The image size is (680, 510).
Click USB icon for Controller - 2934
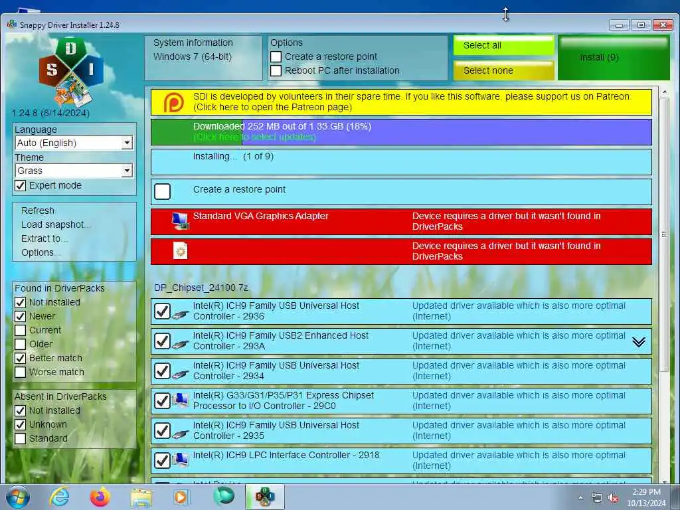click(x=180, y=374)
